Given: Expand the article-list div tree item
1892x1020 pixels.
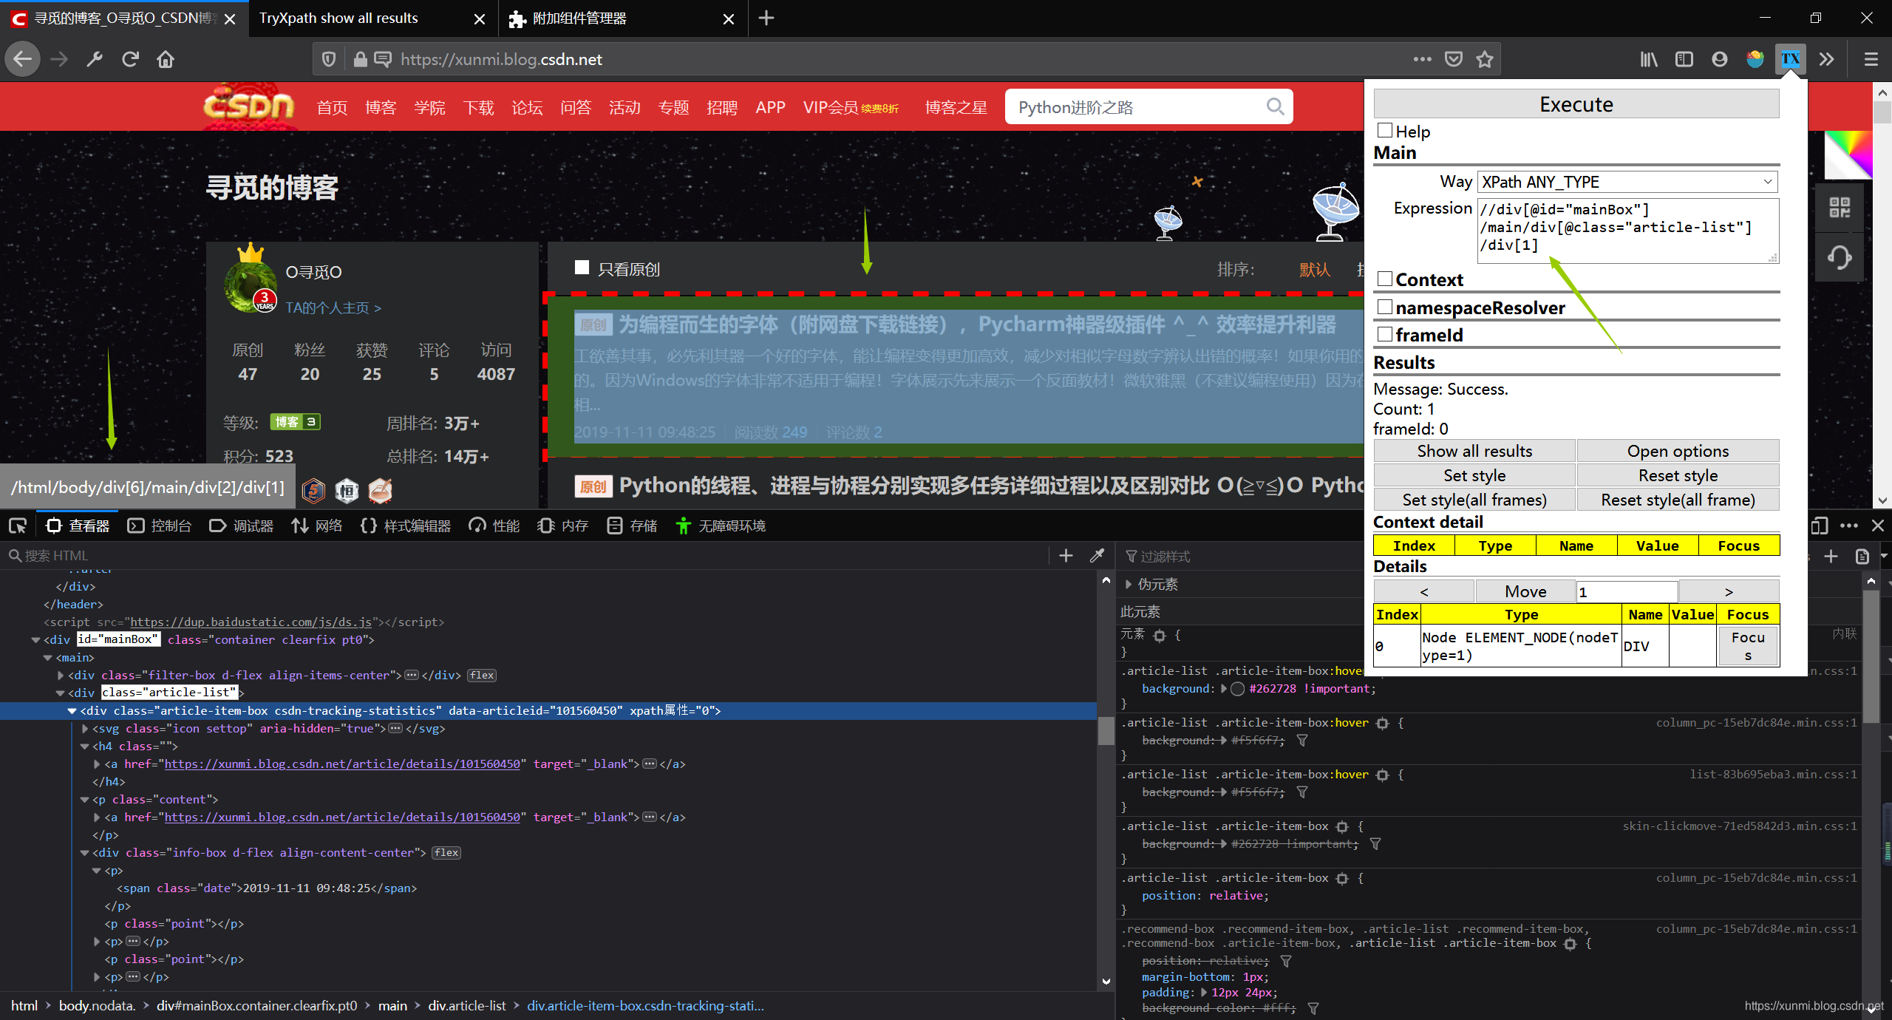Looking at the screenshot, I should pos(56,693).
